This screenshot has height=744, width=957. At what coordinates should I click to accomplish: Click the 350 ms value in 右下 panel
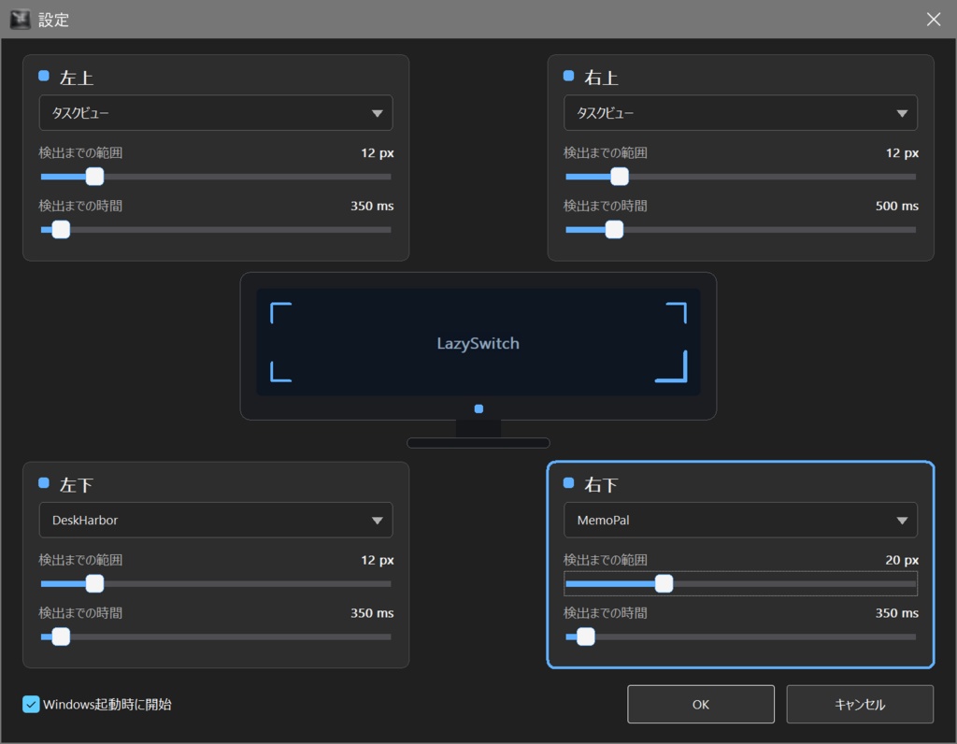point(896,613)
